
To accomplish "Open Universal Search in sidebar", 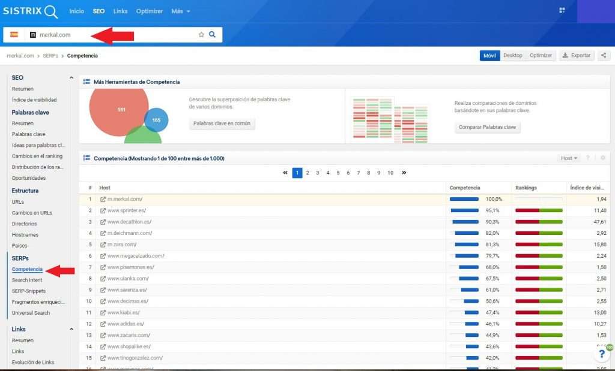I will point(31,313).
